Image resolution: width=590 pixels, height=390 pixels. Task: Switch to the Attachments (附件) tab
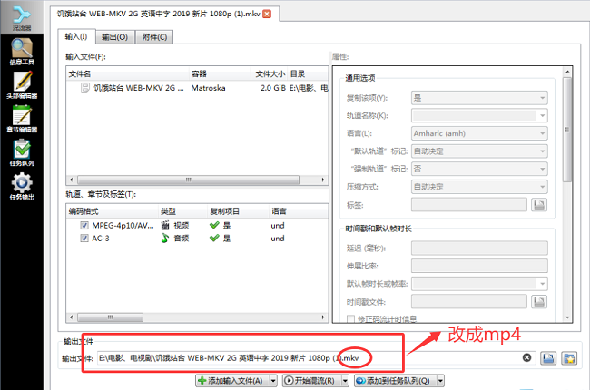pyautogui.click(x=154, y=37)
